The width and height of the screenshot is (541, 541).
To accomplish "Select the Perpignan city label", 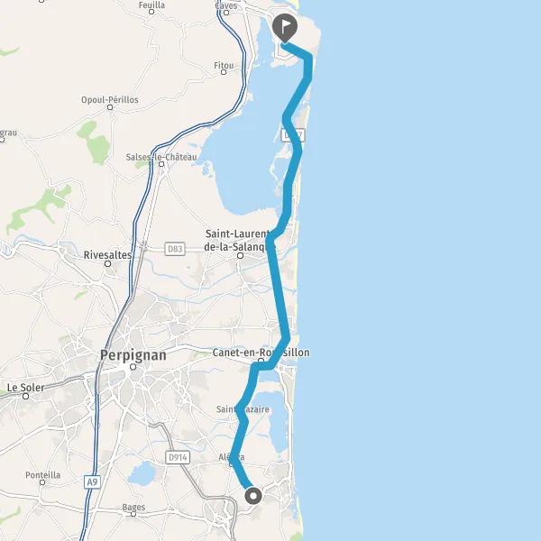I will point(133,355).
